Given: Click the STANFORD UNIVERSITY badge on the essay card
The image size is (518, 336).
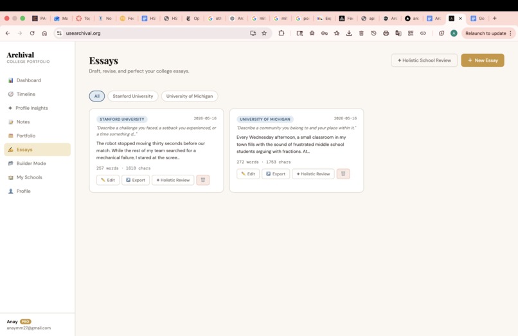Looking at the screenshot, I should (x=122, y=119).
